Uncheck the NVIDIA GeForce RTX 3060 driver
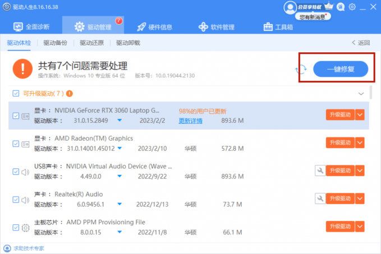The height and width of the screenshot is (254, 381). tap(16, 116)
